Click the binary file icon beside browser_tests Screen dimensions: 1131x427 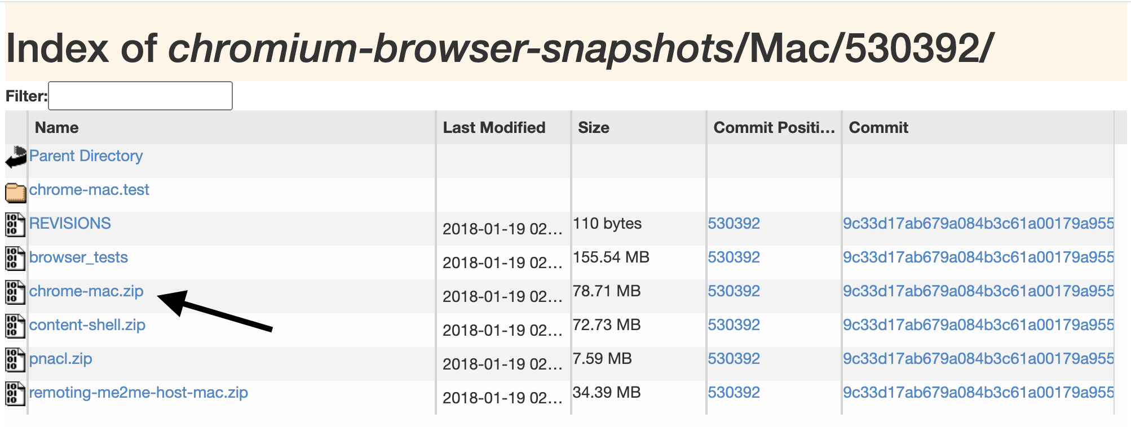[x=15, y=258]
